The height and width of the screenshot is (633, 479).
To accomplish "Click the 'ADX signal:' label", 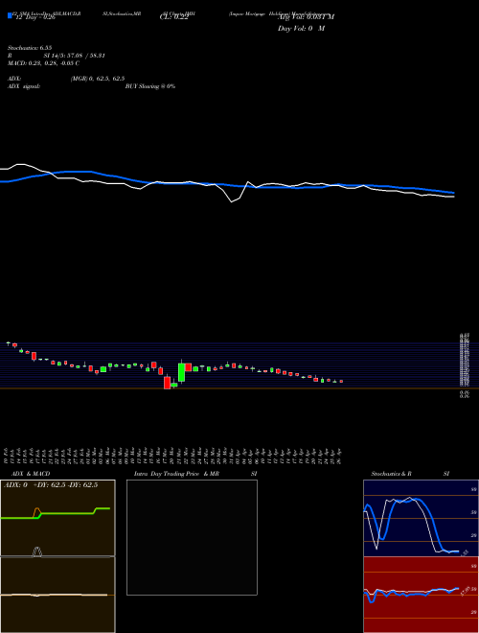I will (24, 86).
